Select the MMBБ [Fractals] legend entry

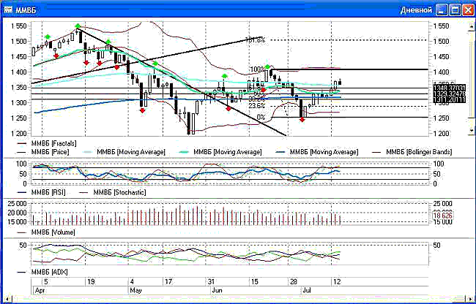coord(47,143)
